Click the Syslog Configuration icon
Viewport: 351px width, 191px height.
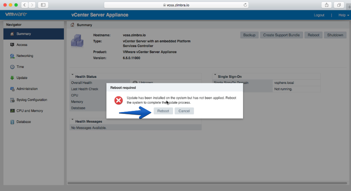click(x=12, y=100)
